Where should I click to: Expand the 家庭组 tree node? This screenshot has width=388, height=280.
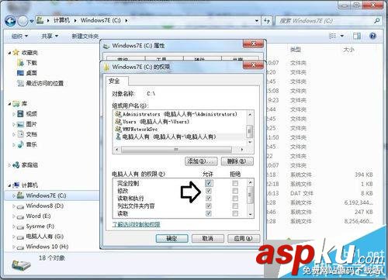[9, 164]
